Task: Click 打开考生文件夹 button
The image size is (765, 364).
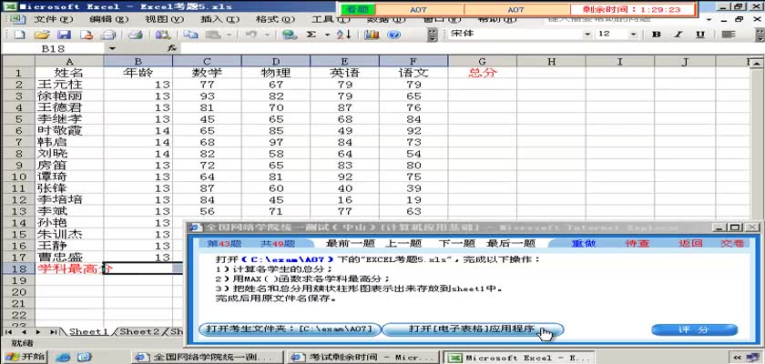Action: click(290, 329)
